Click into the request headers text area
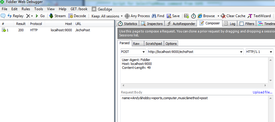This screenshot has height=122, width=275. (194, 70)
